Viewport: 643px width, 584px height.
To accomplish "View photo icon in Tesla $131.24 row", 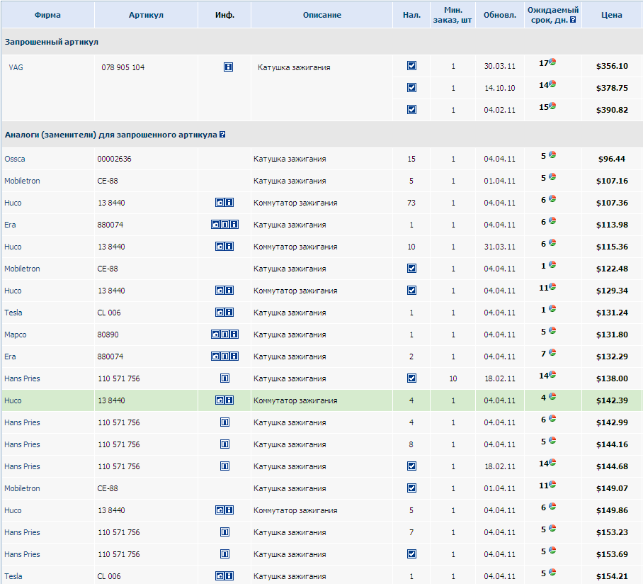I will tap(220, 313).
